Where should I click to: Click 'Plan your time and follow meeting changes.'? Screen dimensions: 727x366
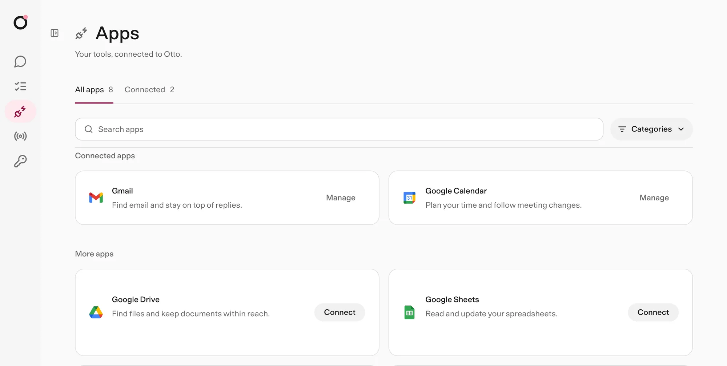503,205
